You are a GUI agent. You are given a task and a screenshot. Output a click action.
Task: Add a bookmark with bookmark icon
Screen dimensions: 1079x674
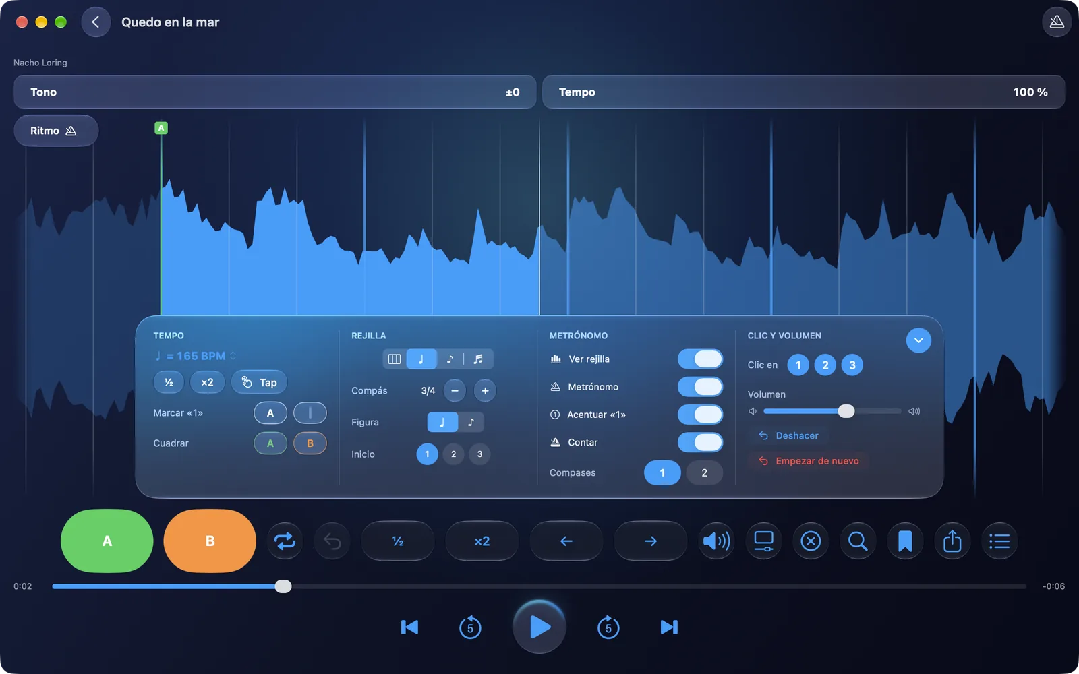[x=905, y=541]
